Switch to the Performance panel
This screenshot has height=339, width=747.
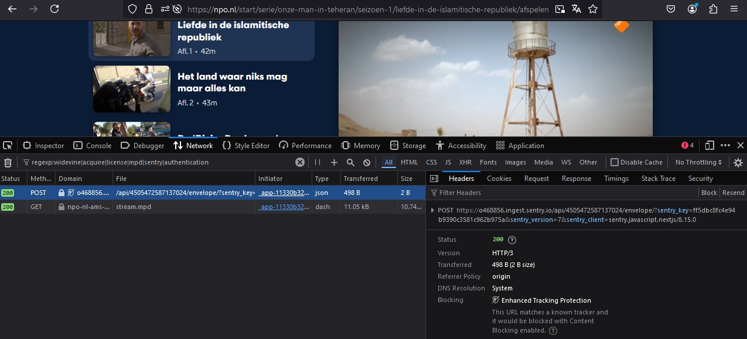pos(305,145)
